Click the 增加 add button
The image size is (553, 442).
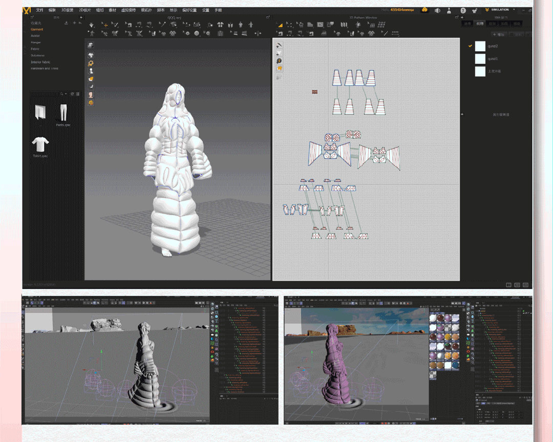pyautogui.click(x=499, y=34)
